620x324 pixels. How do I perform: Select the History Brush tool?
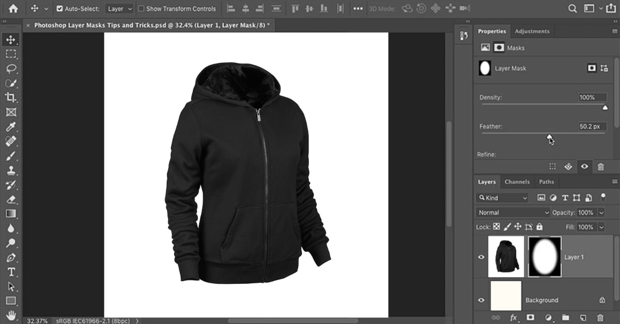(11, 185)
